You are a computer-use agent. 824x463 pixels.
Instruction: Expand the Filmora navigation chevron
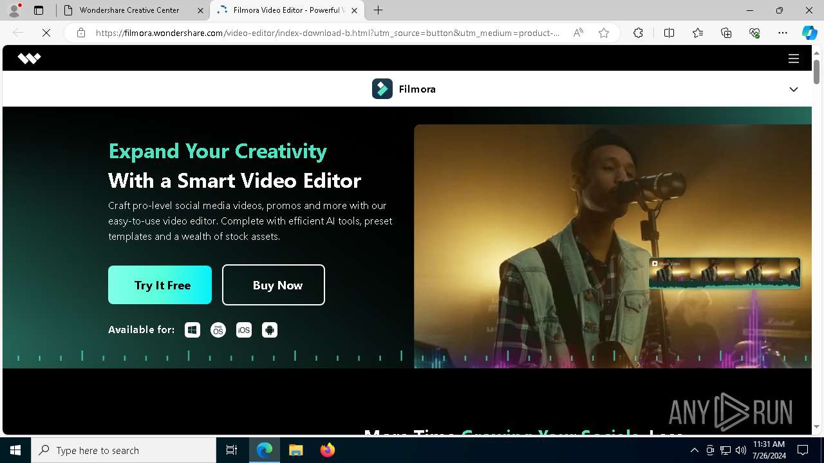pos(794,89)
